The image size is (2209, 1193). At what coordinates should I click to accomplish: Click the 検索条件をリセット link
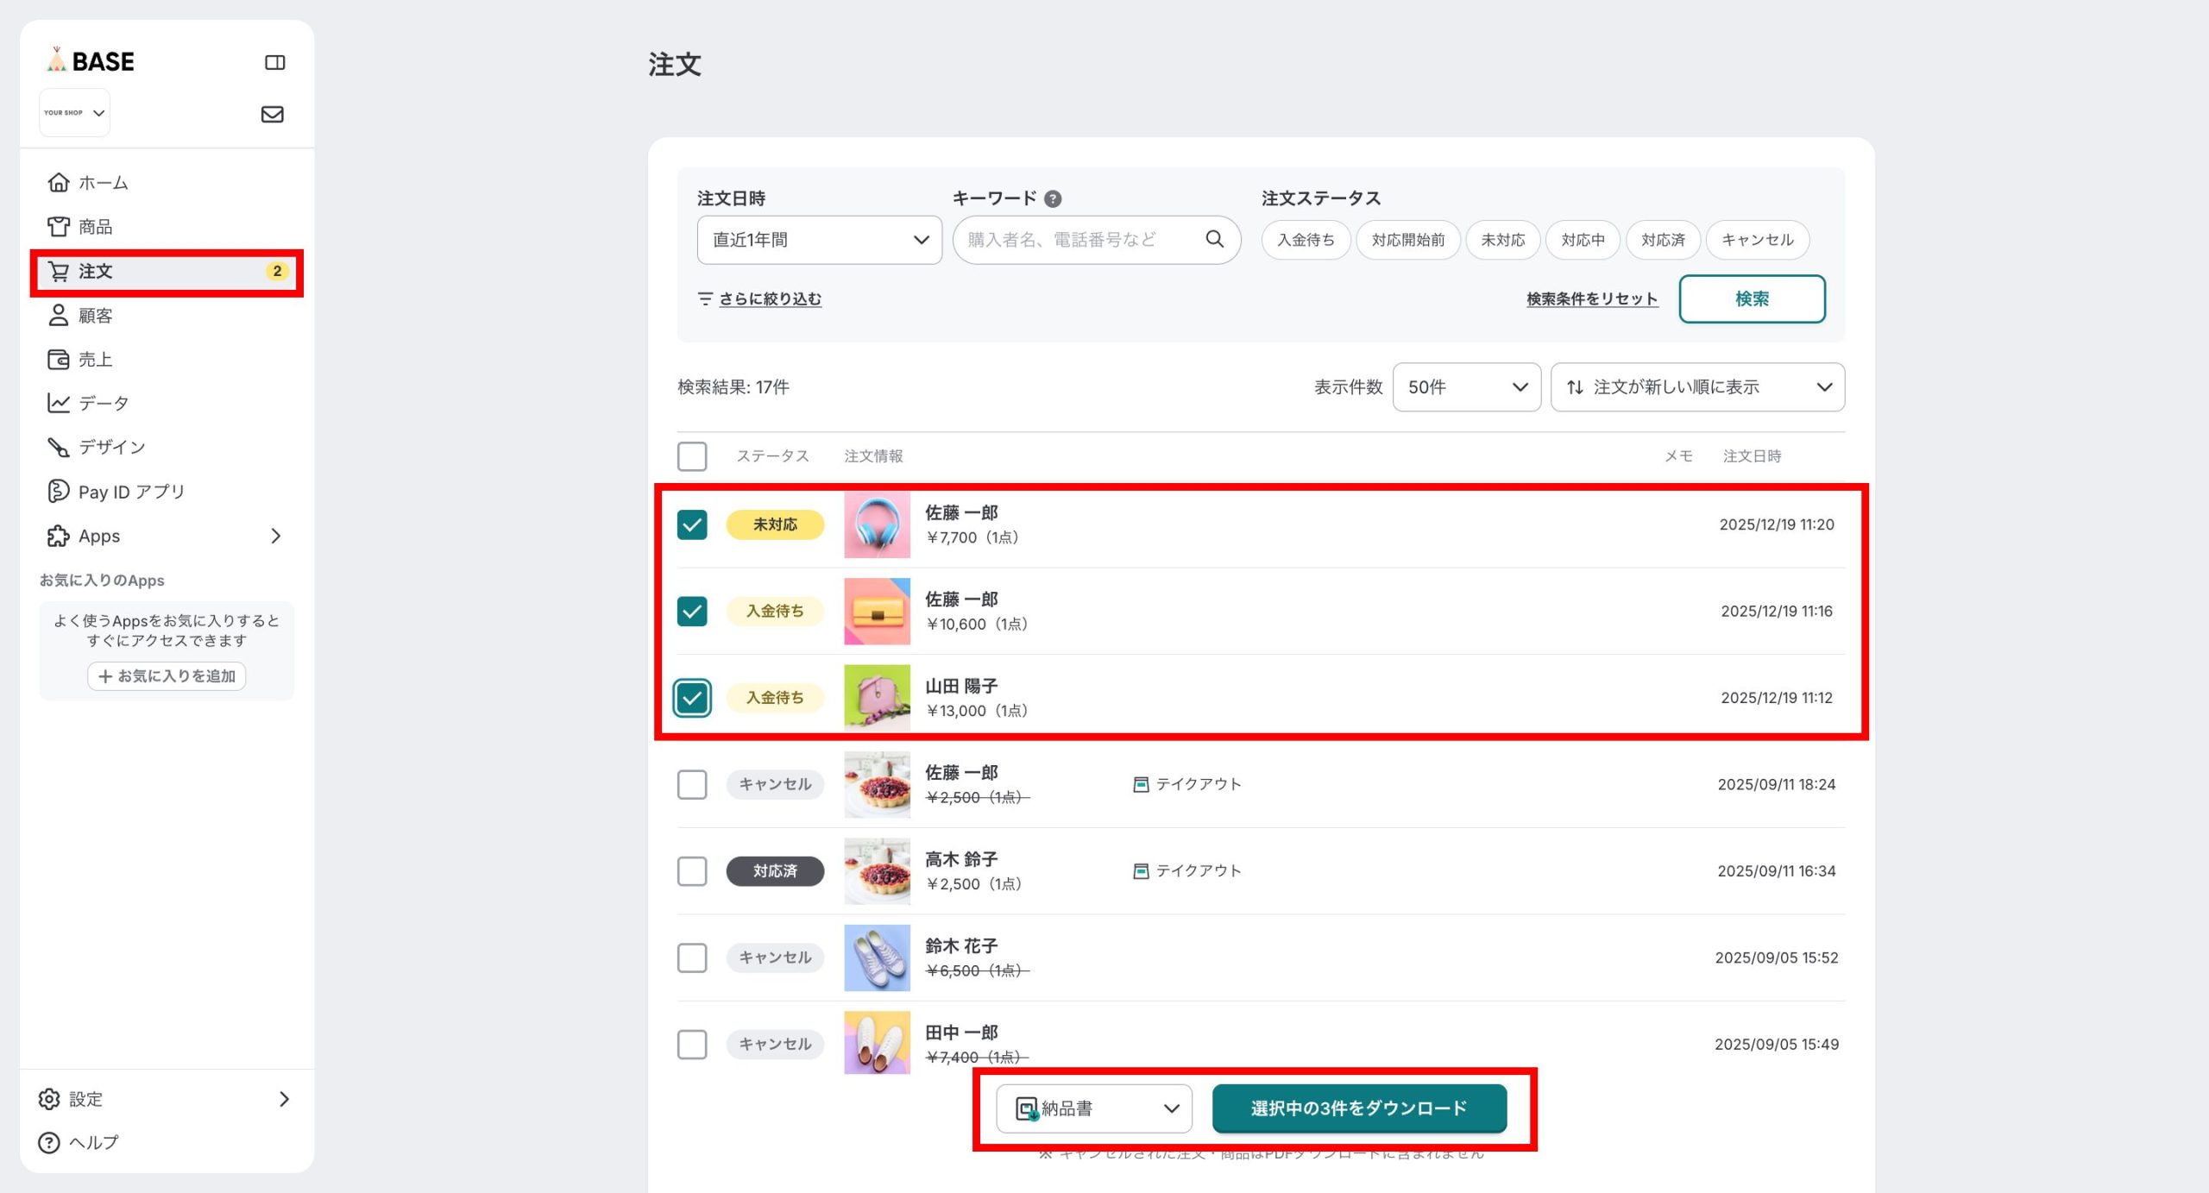pyautogui.click(x=1591, y=298)
